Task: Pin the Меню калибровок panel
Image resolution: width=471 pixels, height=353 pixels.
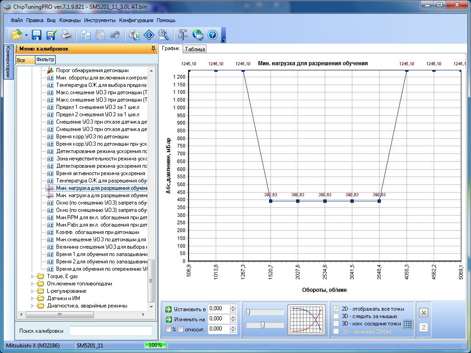Action: pos(153,49)
